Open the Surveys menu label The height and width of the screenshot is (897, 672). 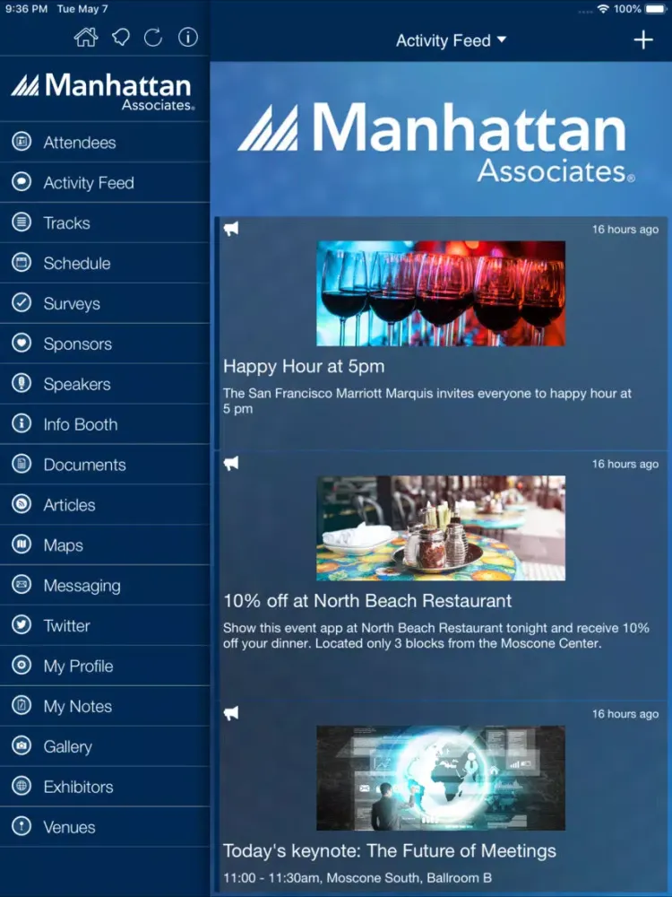click(x=72, y=303)
